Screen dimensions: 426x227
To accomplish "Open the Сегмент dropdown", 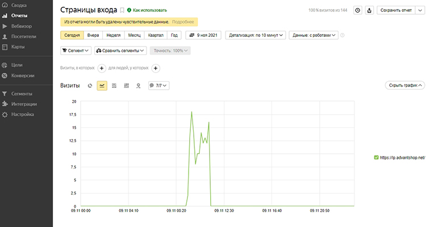I will (76, 51).
